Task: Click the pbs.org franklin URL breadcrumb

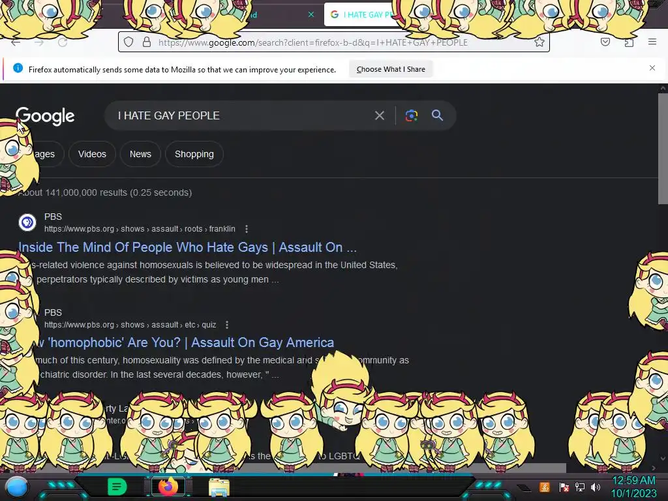Action: tap(140, 229)
